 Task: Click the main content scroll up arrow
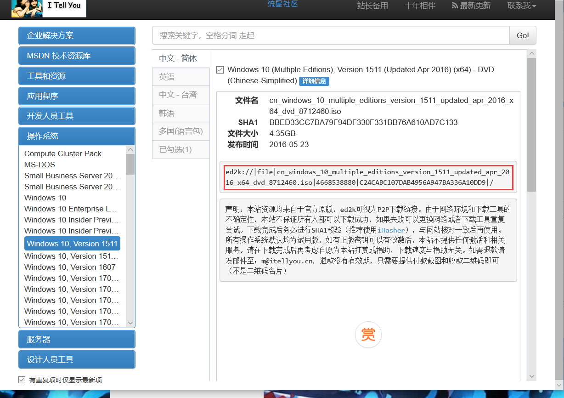(531, 54)
